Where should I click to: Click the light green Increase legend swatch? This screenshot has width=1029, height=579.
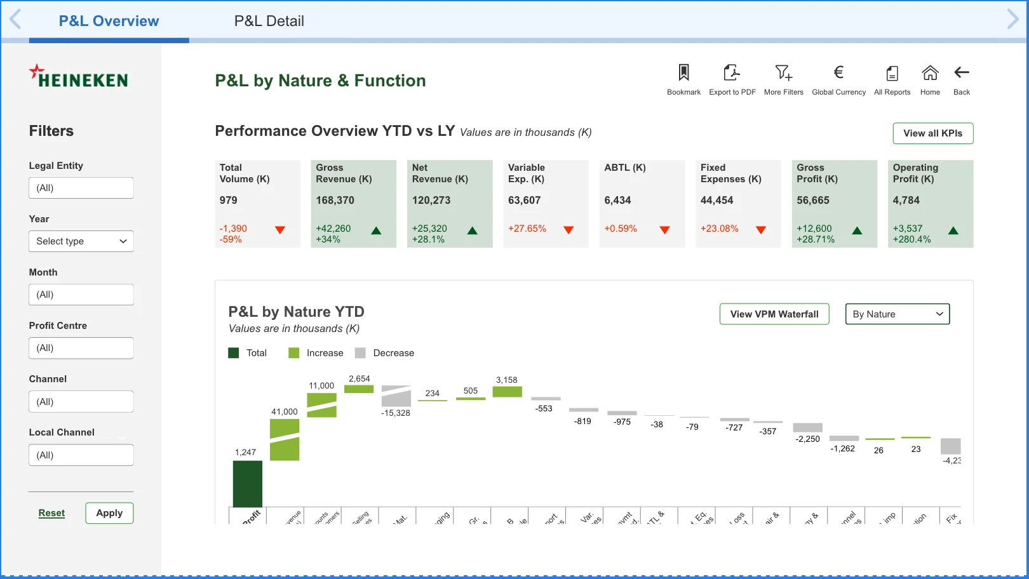(x=293, y=353)
